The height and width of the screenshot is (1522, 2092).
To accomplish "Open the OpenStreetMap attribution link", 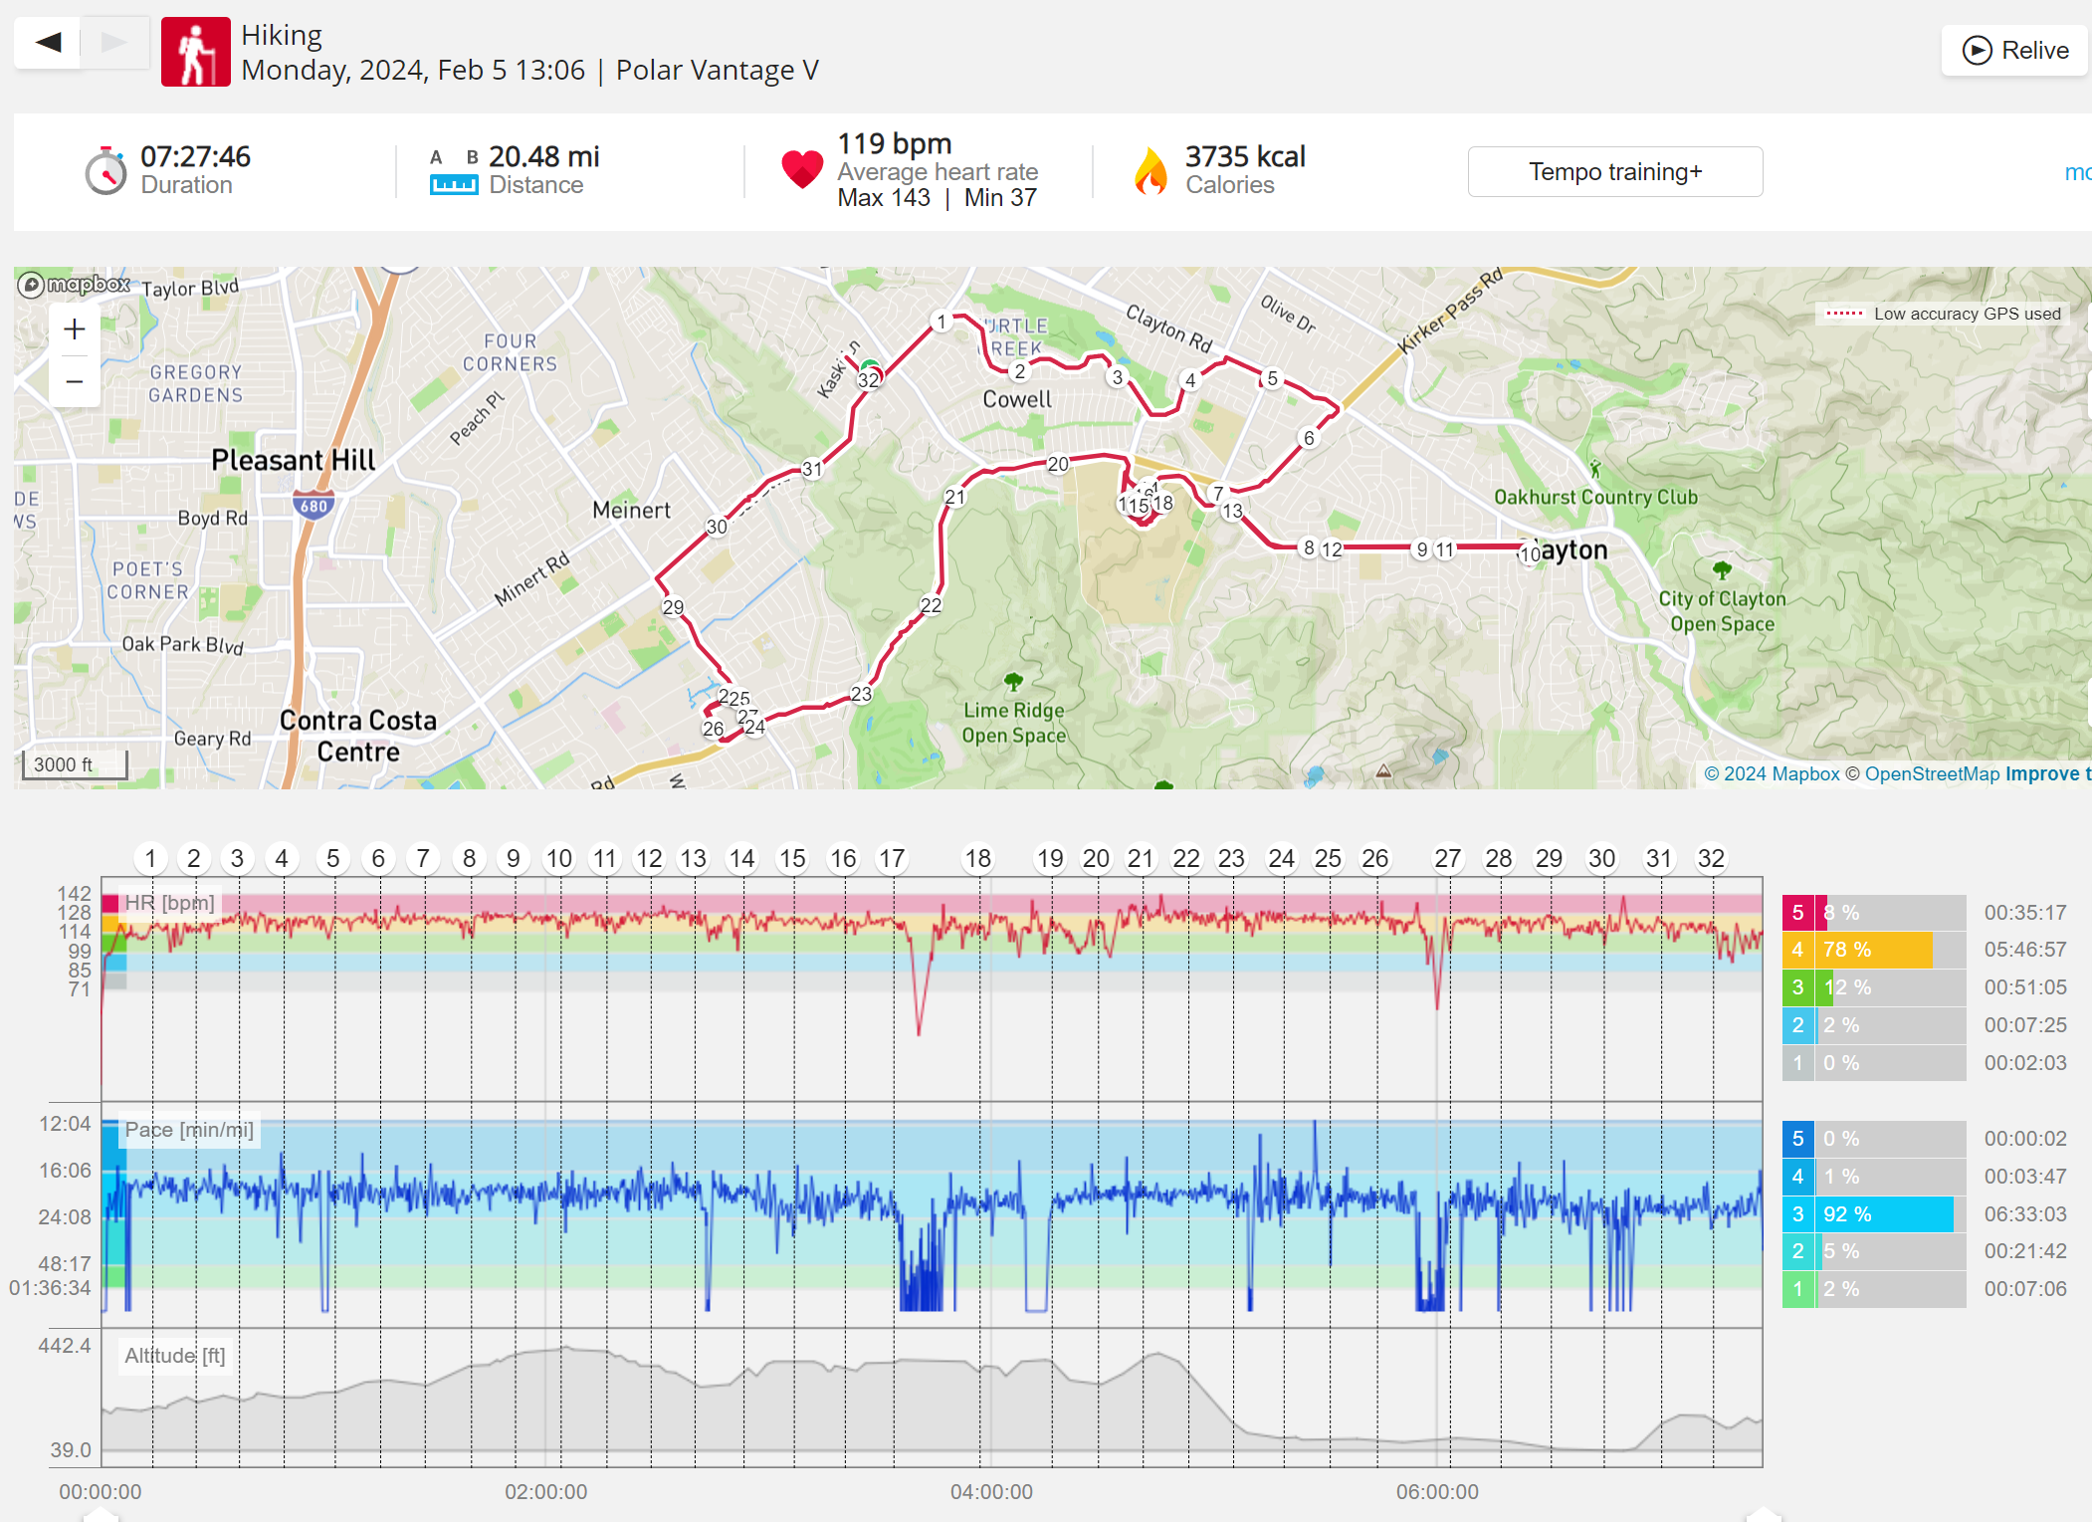I will coord(1931,773).
